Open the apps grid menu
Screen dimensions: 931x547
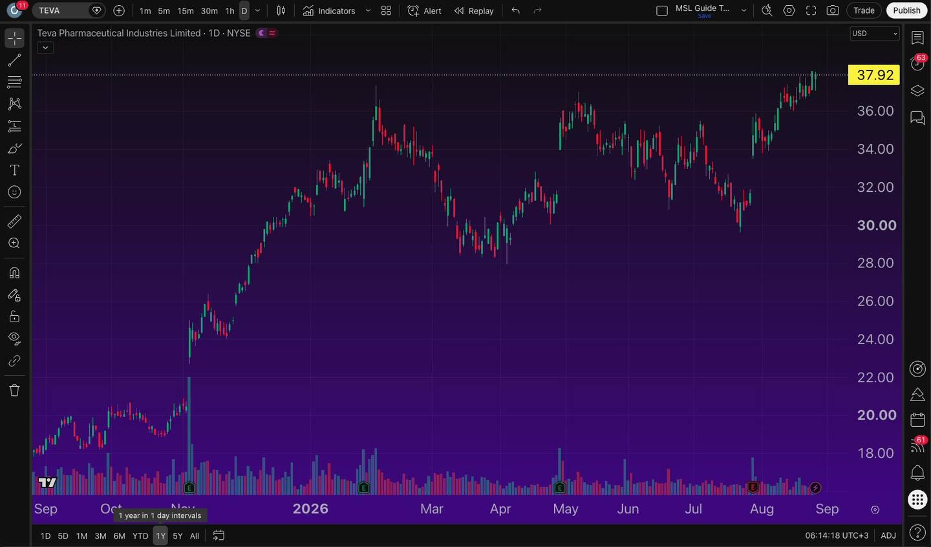point(917,499)
